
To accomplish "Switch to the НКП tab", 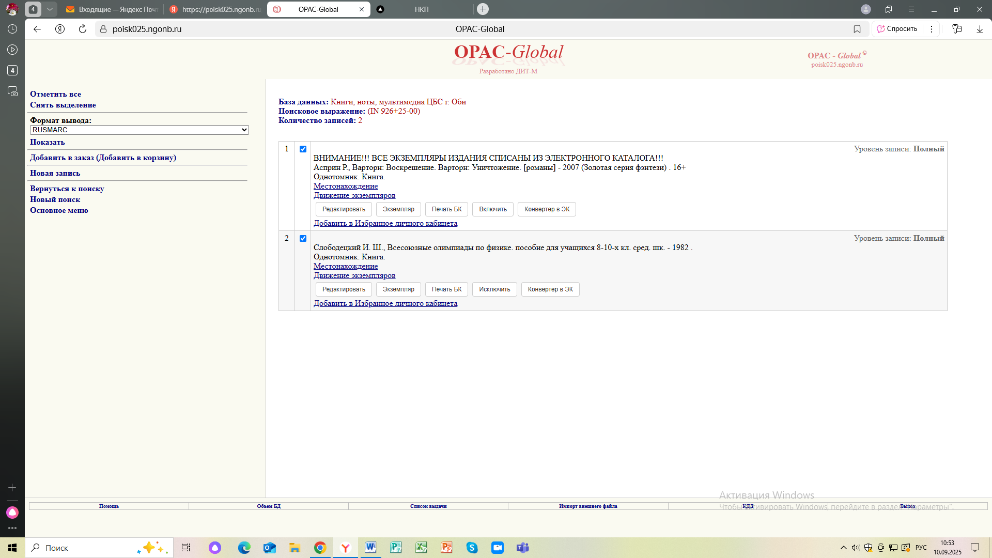I will click(422, 9).
